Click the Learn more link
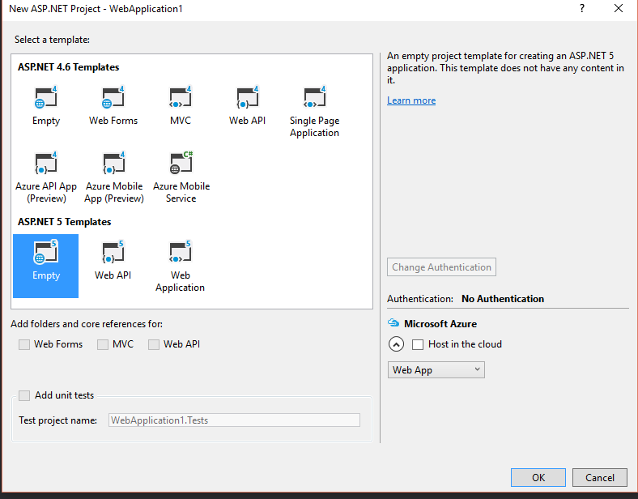The width and height of the screenshot is (638, 499). tap(411, 100)
